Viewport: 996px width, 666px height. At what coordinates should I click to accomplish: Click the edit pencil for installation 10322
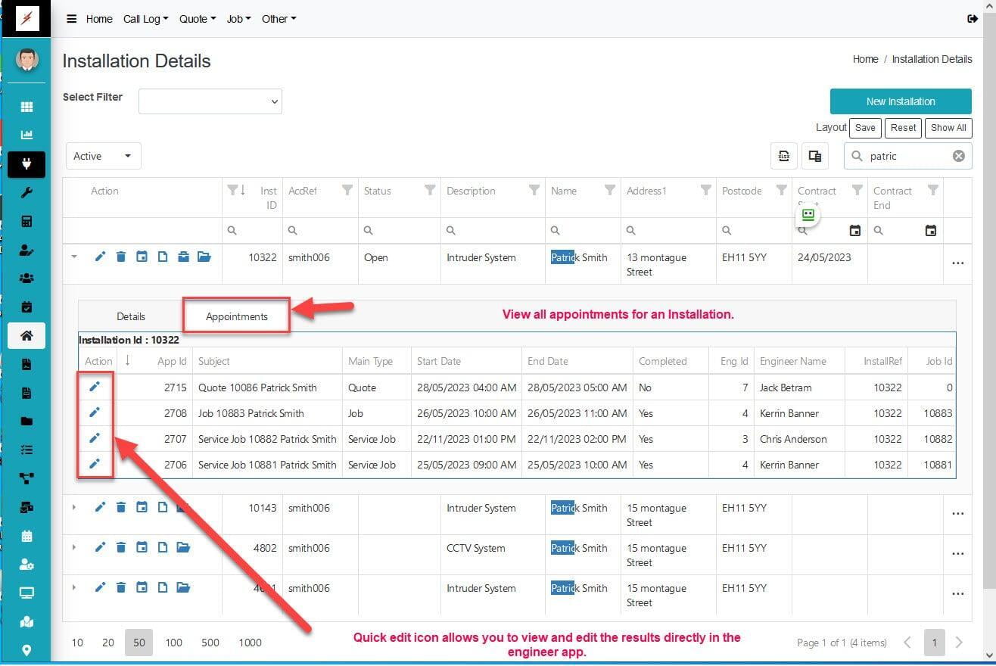tap(100, 257)
